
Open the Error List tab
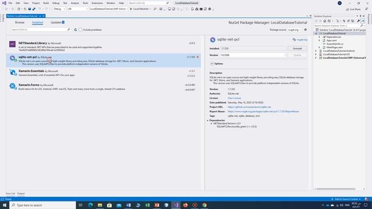click(x=10, y=193)
